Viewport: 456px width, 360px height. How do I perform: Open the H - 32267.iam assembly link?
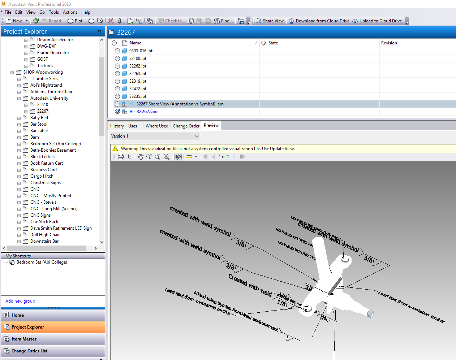point(144,111)
